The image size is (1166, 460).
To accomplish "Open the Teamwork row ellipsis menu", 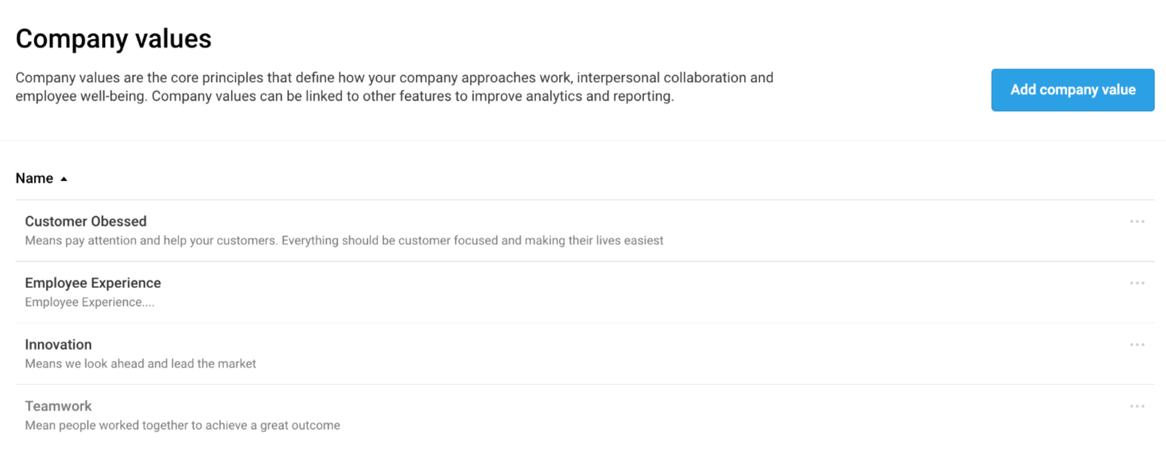I will [1137, 406].
